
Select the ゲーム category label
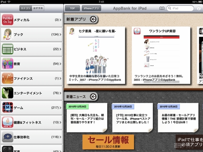point(18,108)
